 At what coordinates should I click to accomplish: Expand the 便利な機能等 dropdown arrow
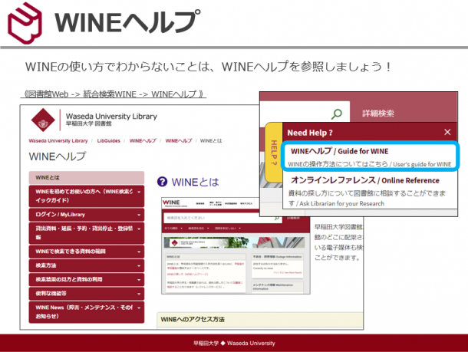coord(139,294)
